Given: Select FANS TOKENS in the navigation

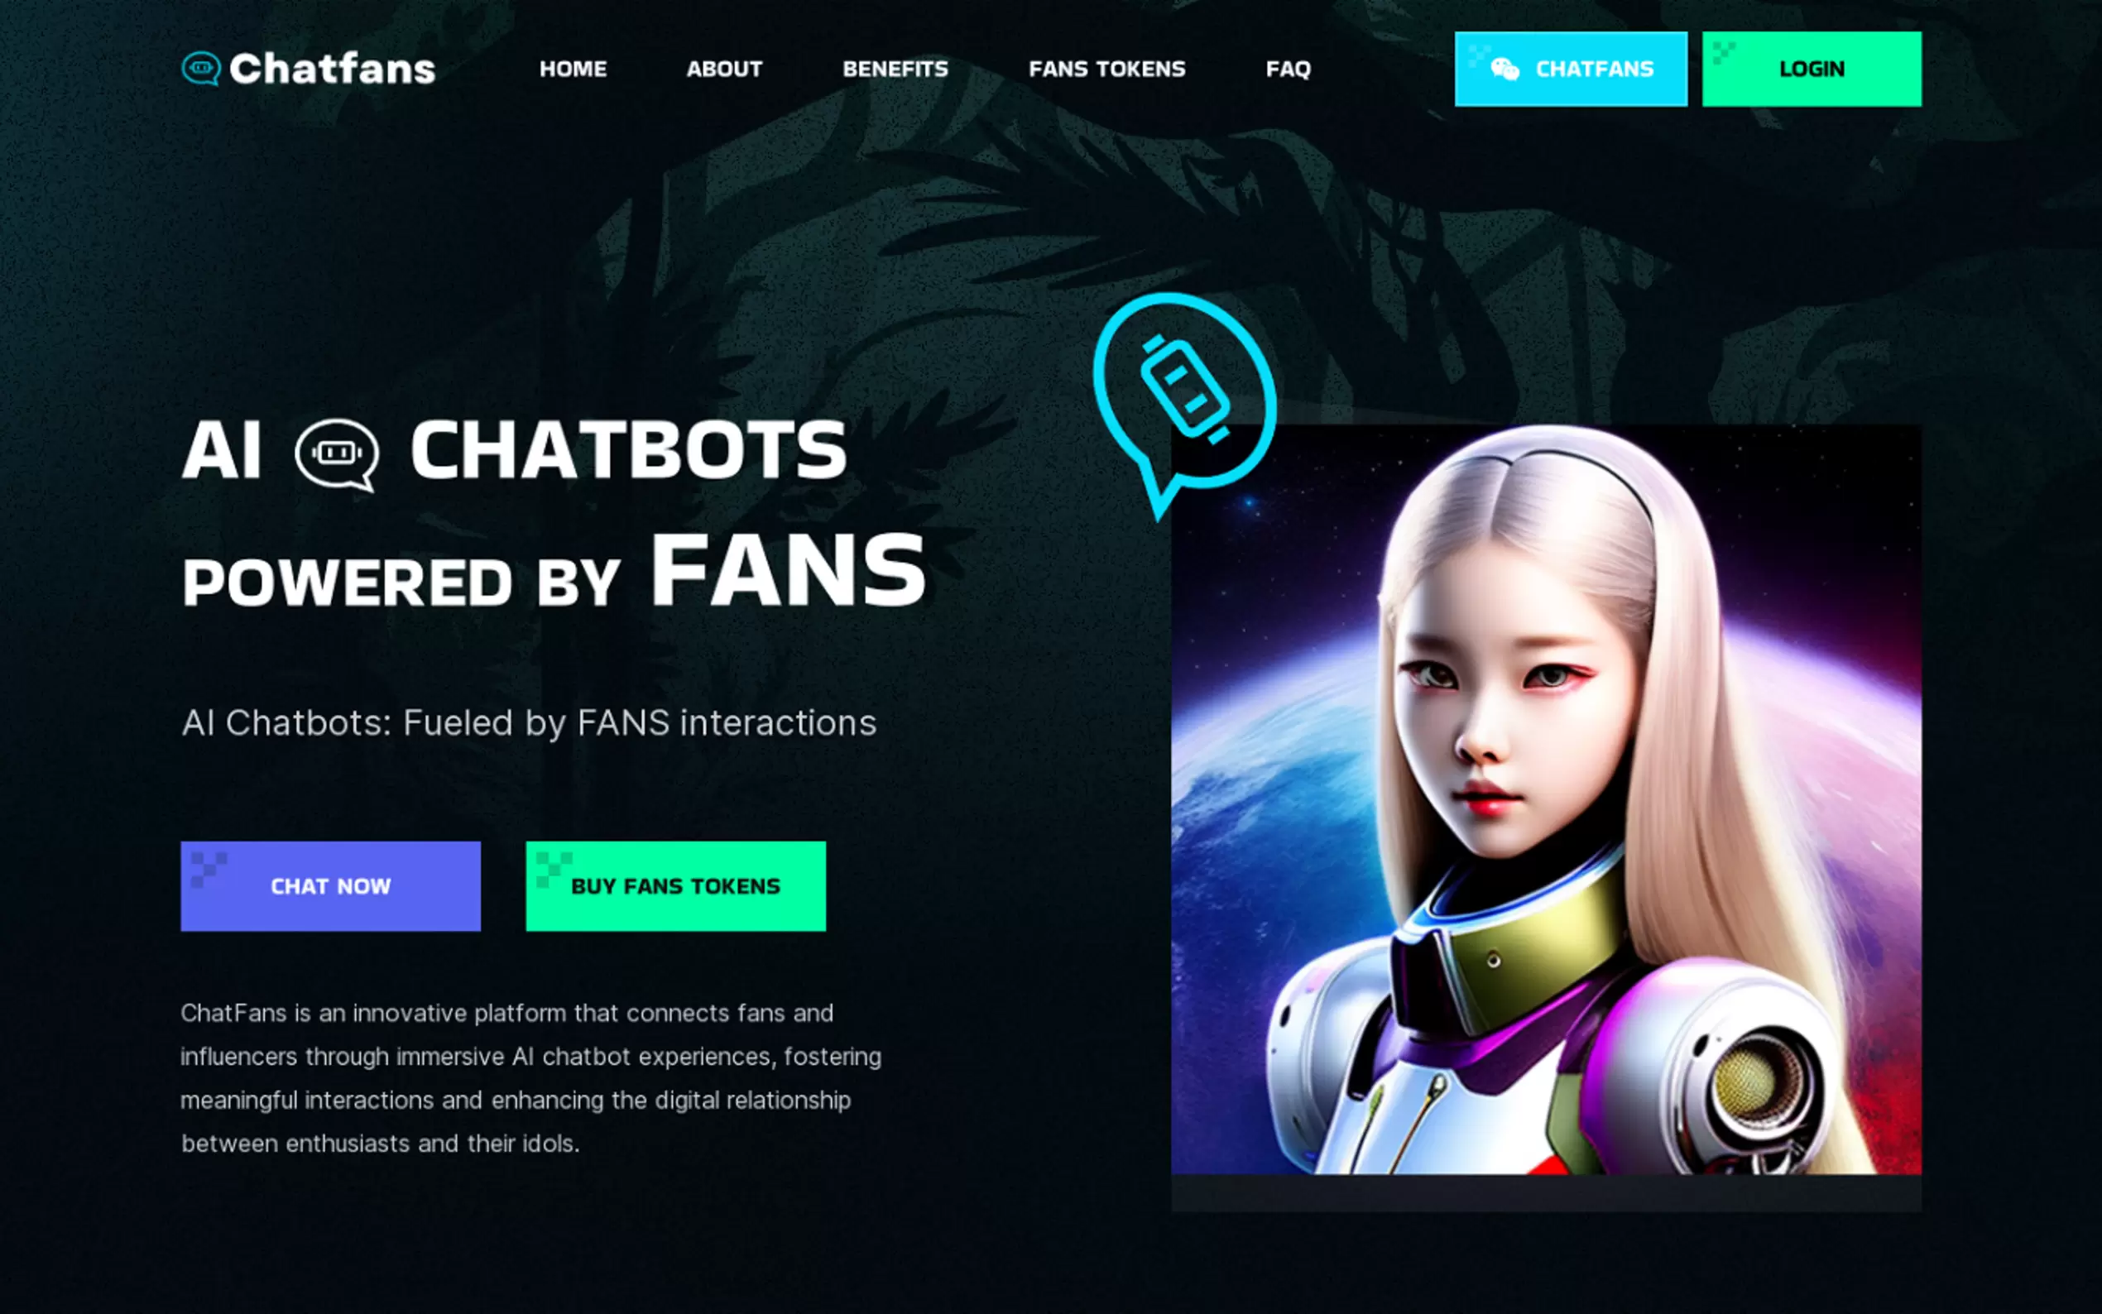Looking at the screenshot, I should pyautogui.click(x=1107, y=70).
